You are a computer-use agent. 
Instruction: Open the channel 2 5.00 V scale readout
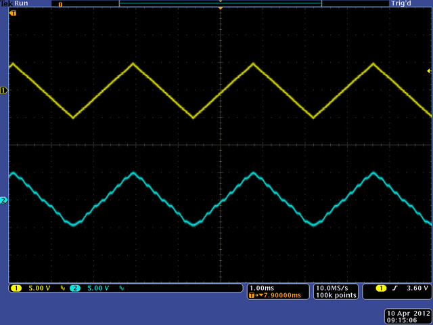tap(97, 288)
